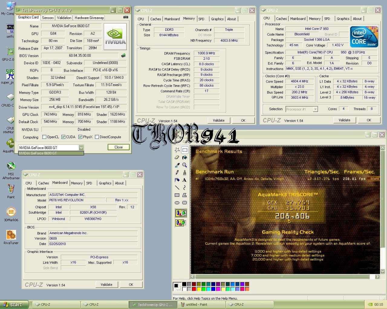The height and width of the screenshot is (309, 387).
Task: Choose the Eraser tool in Paint
Action: pos(177,158)
